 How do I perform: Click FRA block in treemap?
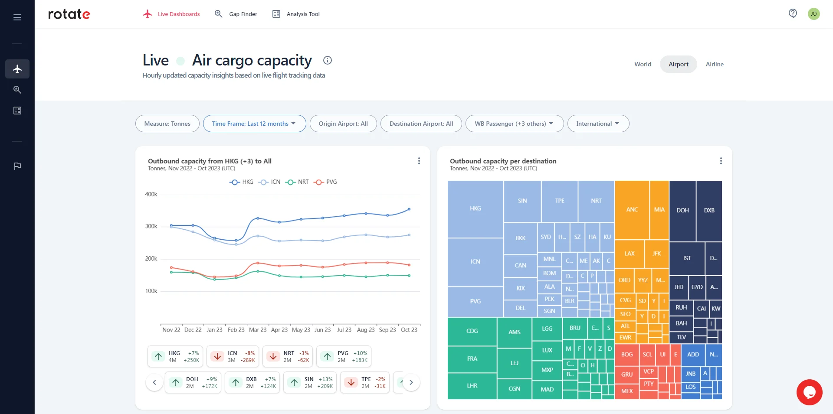pyautogui.click(x=472, y=359)
